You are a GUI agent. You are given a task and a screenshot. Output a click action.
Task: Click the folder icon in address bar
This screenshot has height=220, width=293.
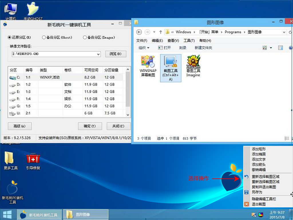point(167,32)
